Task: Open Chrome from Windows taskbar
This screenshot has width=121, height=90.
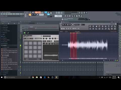Action: 33,77
